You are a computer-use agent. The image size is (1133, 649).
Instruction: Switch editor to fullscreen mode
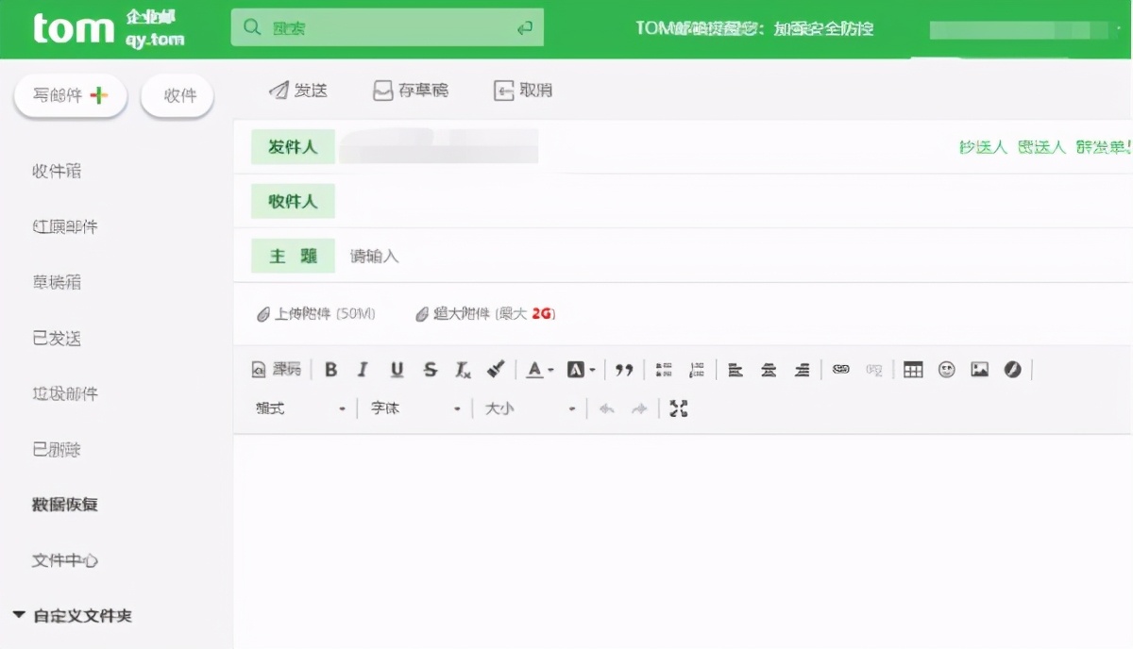(677, 408)
